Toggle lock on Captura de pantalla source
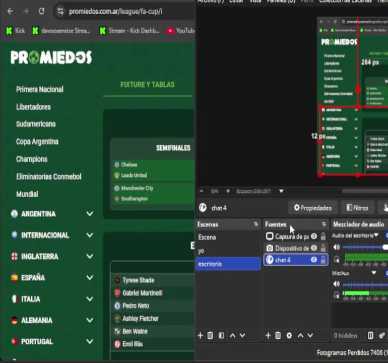The image size is (388, 363). pos(323,236)
